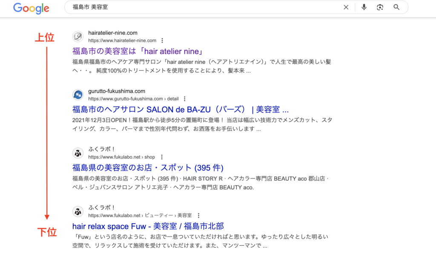Click the gurutto-fukushima.com site name
The width and height of the screenshot is (436, 255).
click(117, 91)
